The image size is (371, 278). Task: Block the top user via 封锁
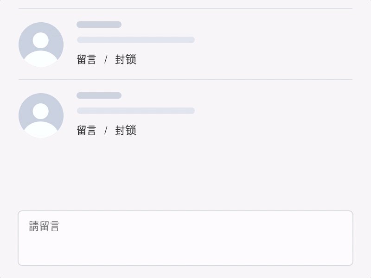point(126,59)
